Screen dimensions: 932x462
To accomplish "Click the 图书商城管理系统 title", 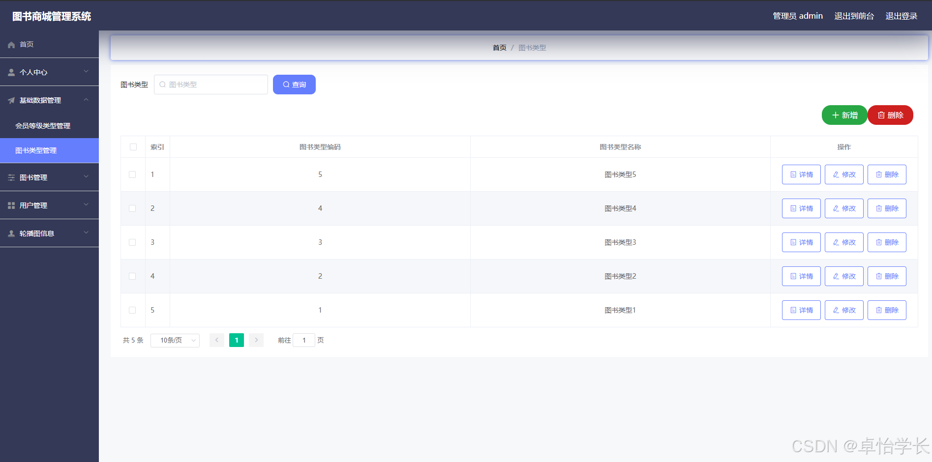I will [52, 16].
